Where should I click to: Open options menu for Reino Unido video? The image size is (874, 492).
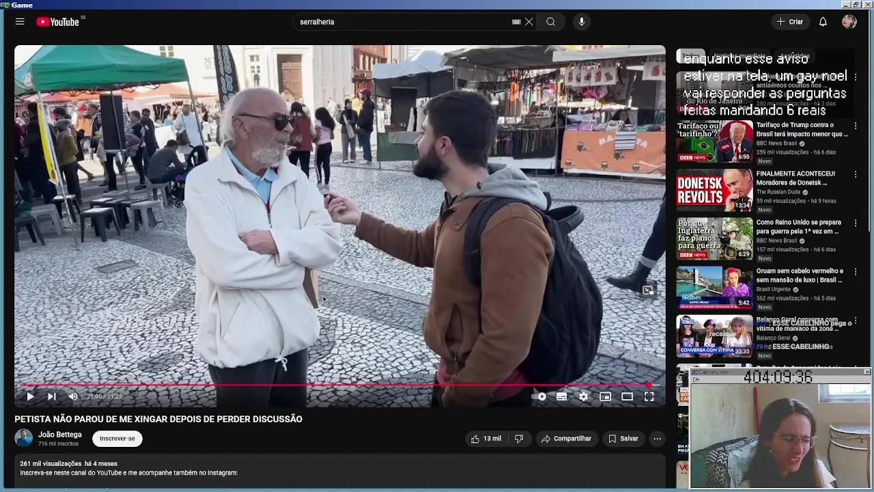point(856,223)
